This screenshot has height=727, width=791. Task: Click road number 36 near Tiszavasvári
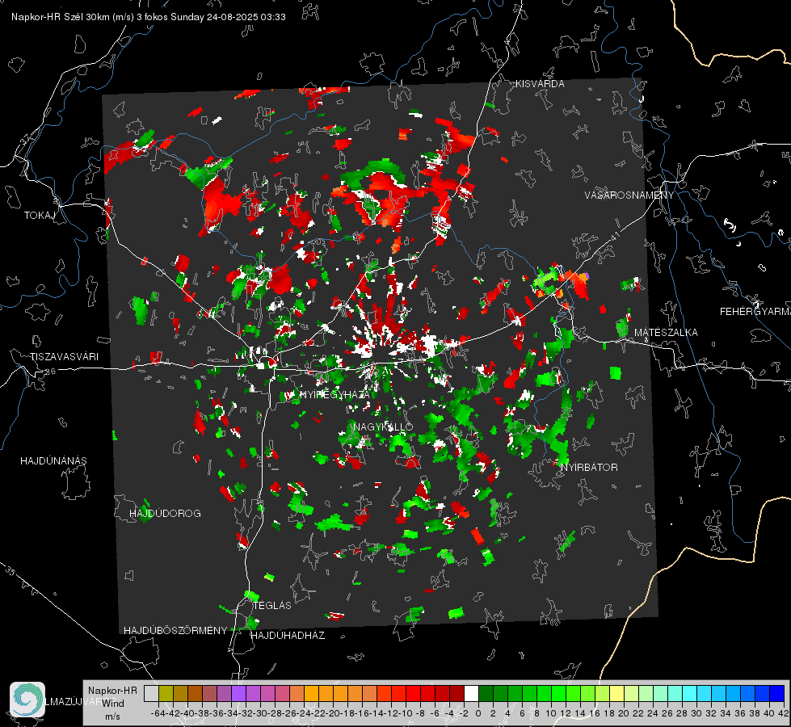click(x=50, y=372)
